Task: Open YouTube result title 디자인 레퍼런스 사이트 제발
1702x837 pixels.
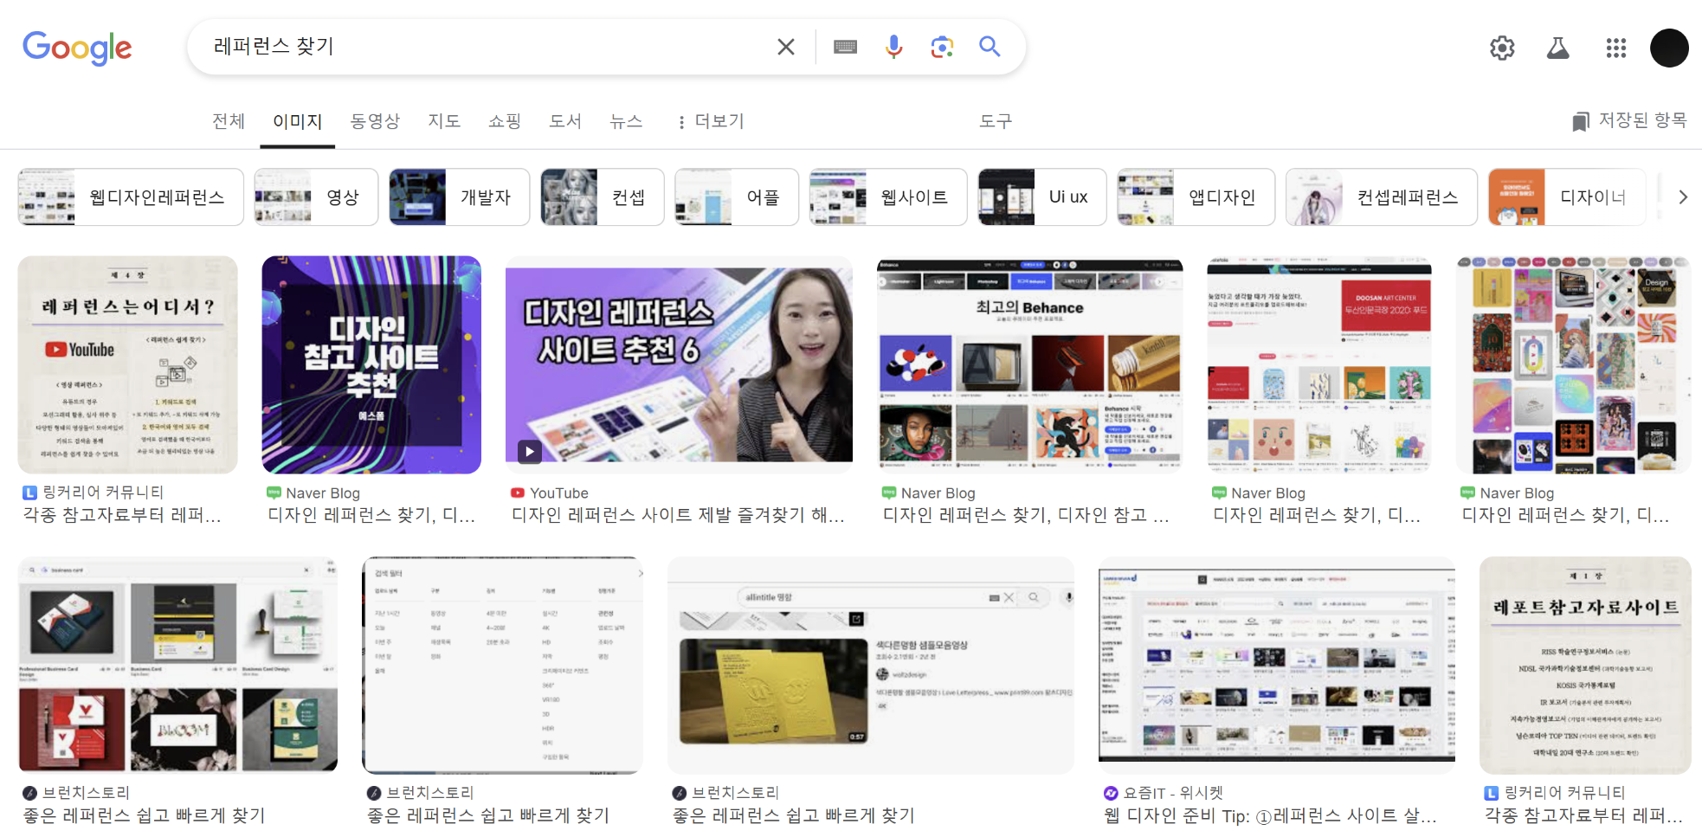Action: point(678,515)
